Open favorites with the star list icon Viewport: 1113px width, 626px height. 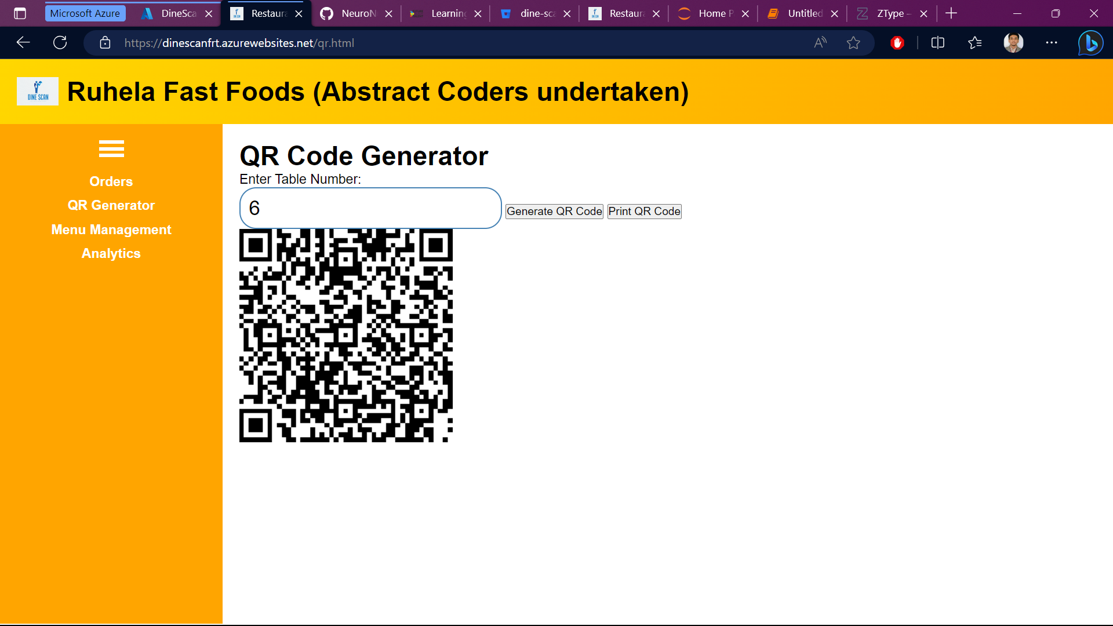(975, 42)
